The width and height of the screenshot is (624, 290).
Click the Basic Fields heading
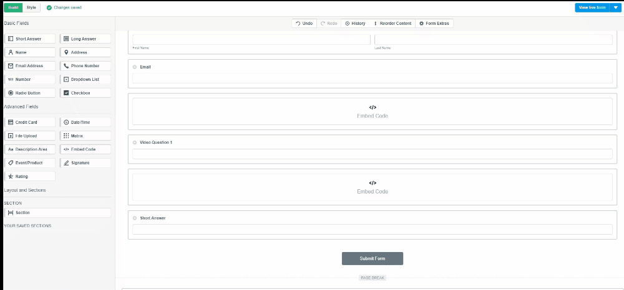(16, 23)
